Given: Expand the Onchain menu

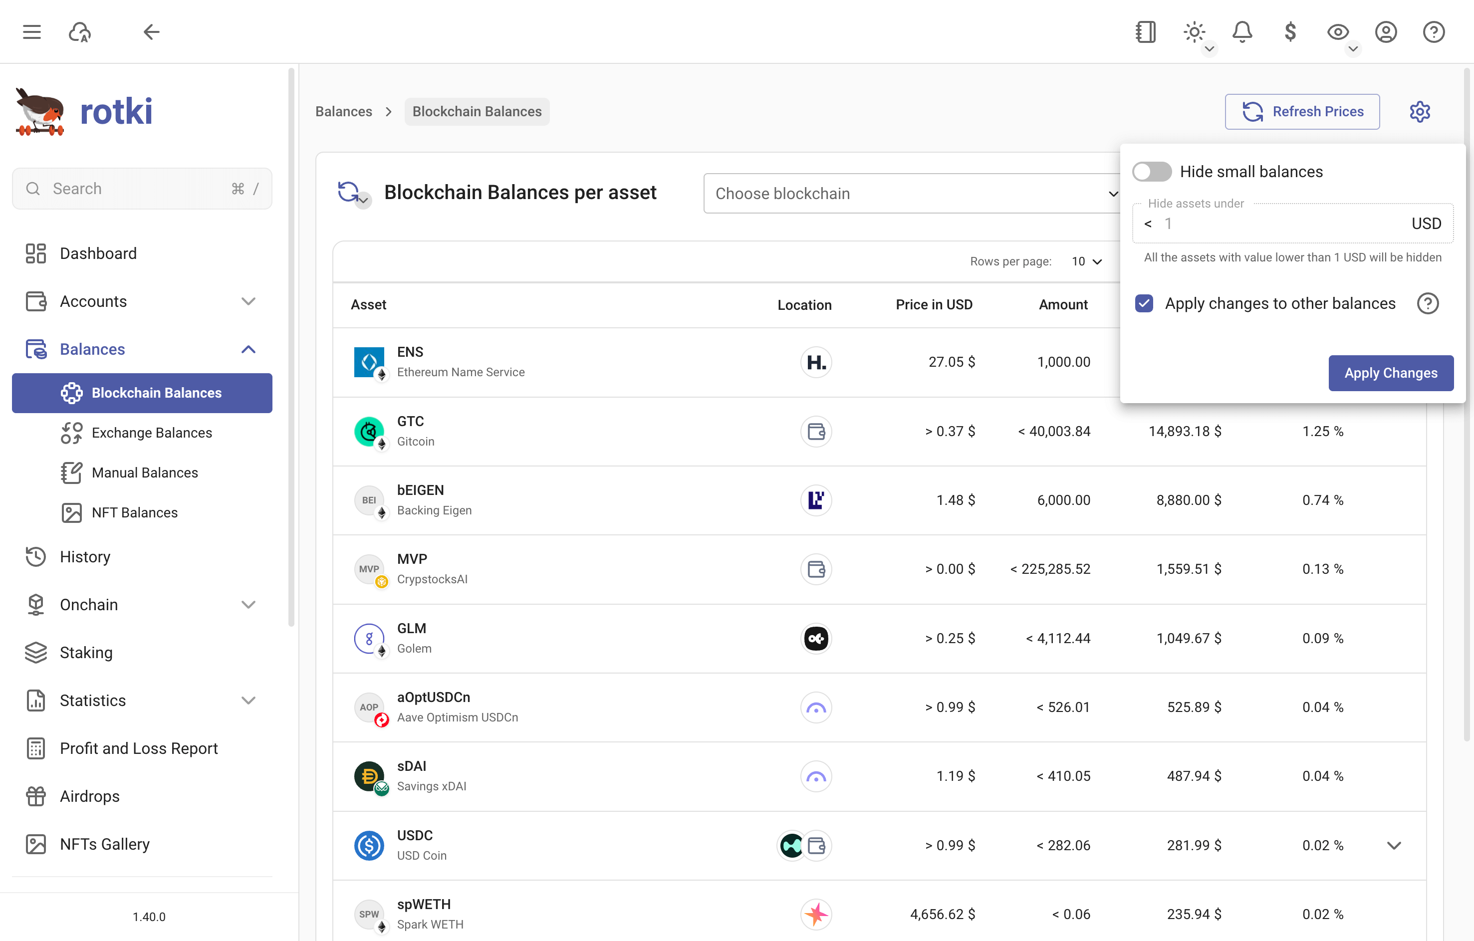Looking at the screenshot, I should click(142, 604).
